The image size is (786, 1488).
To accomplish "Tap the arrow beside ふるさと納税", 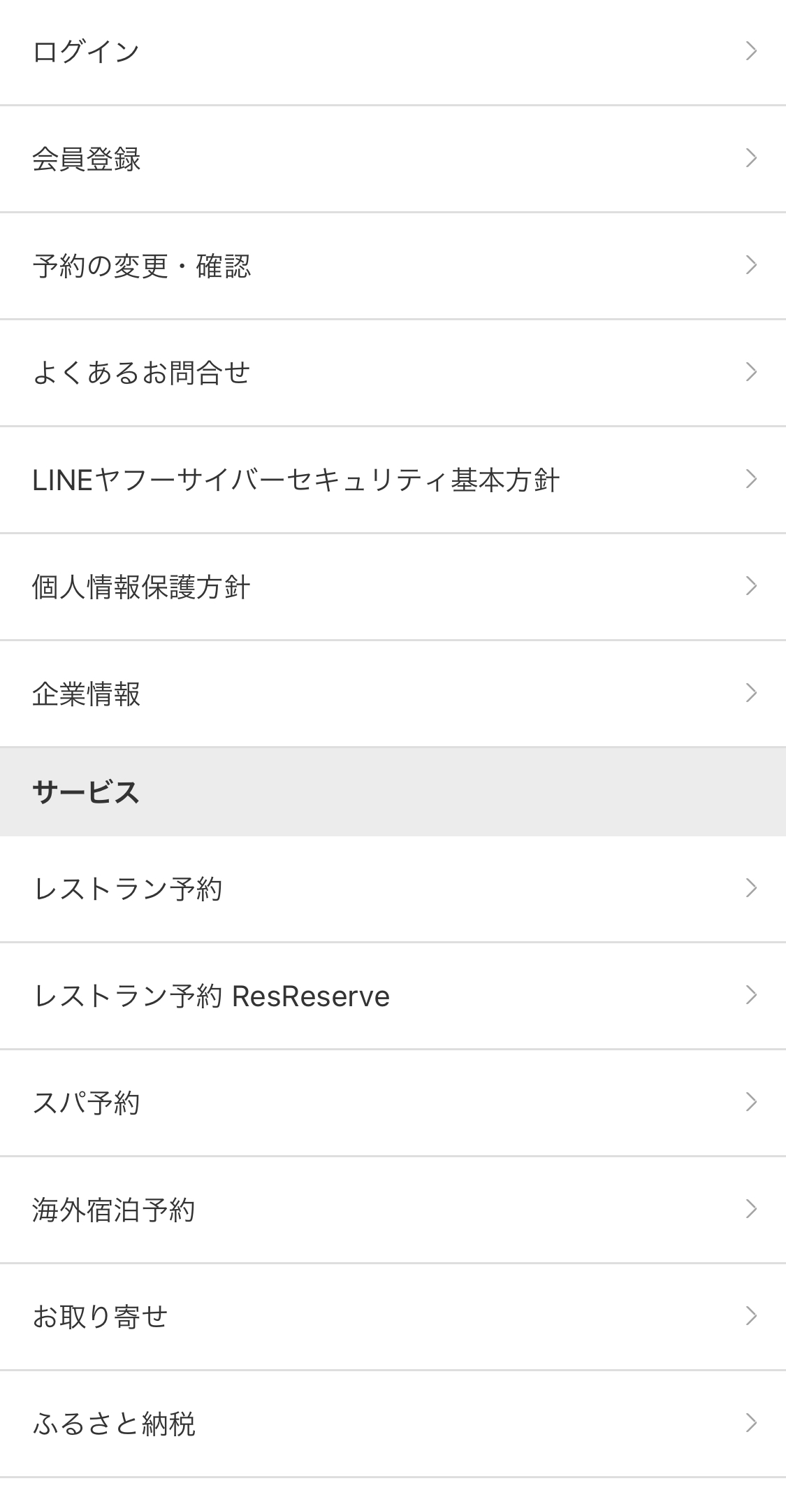I will tap(751, 1423).
